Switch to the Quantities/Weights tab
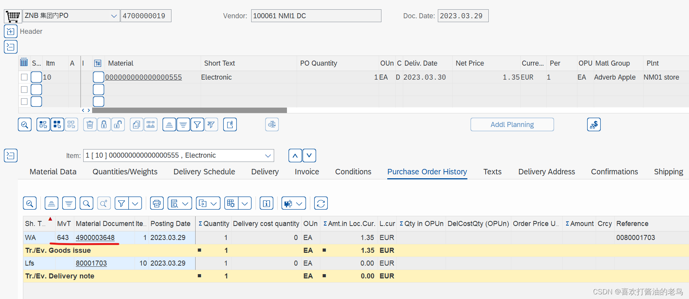Screen dimensions: 689x299 pos(125,172)
